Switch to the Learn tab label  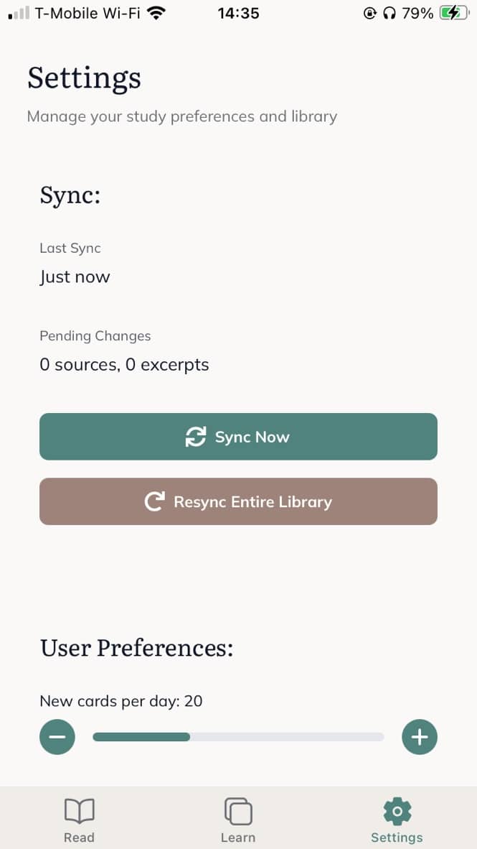click(x=238, y=838)
